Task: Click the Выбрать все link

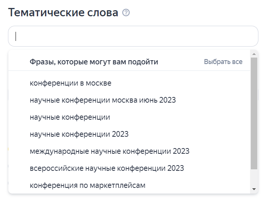Action: [x=223, y=62]
